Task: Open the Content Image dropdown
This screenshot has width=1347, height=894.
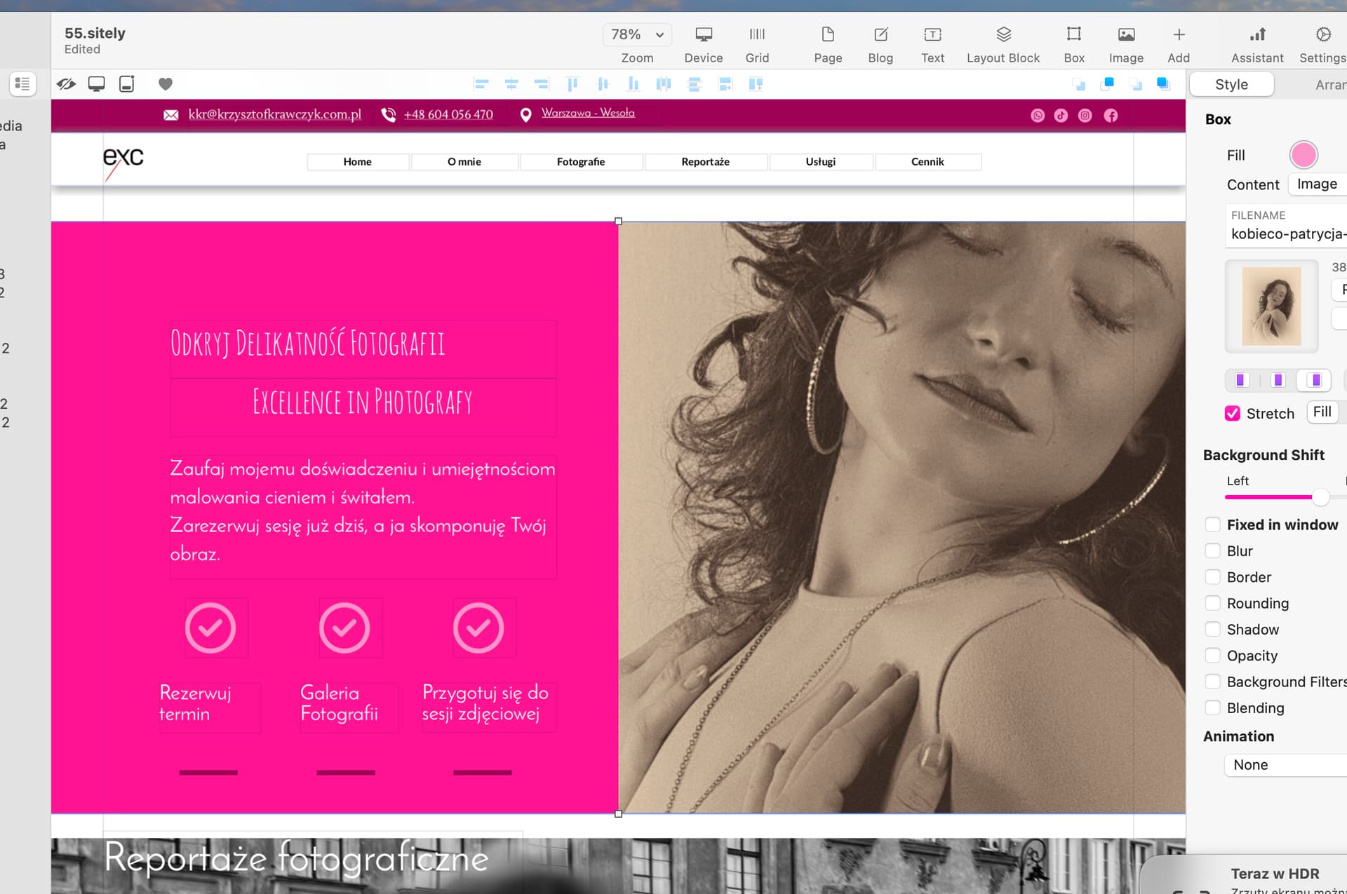Action: tap(1317, 184)
